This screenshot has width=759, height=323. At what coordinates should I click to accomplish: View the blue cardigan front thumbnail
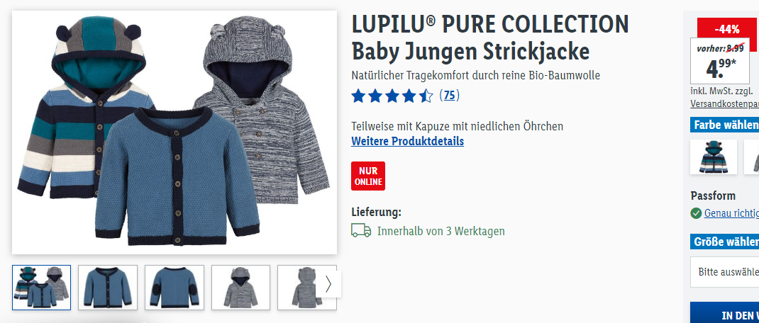tap(108, 287)
